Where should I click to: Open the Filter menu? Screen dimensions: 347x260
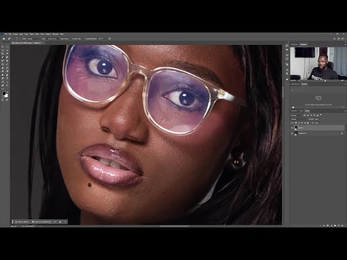point(36,34)
